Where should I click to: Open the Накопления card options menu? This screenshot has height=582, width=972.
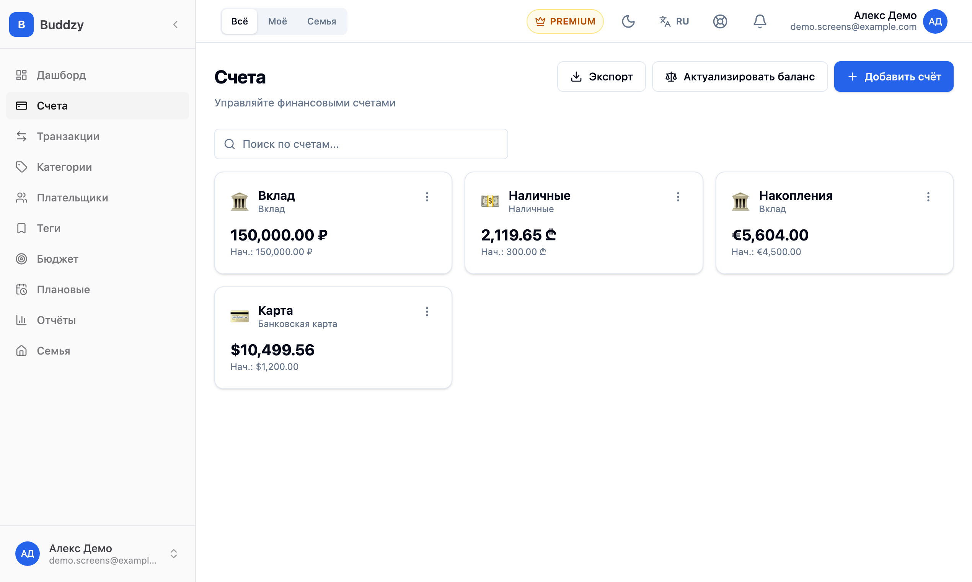[x=928, y=197]
